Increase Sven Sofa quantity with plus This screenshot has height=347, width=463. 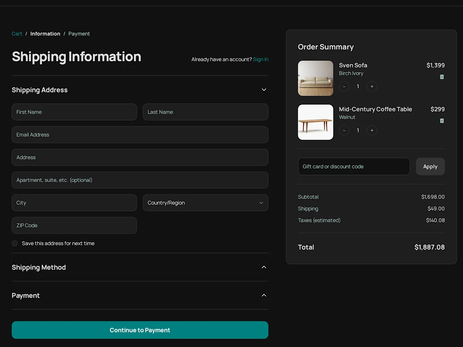coord(372,86)
